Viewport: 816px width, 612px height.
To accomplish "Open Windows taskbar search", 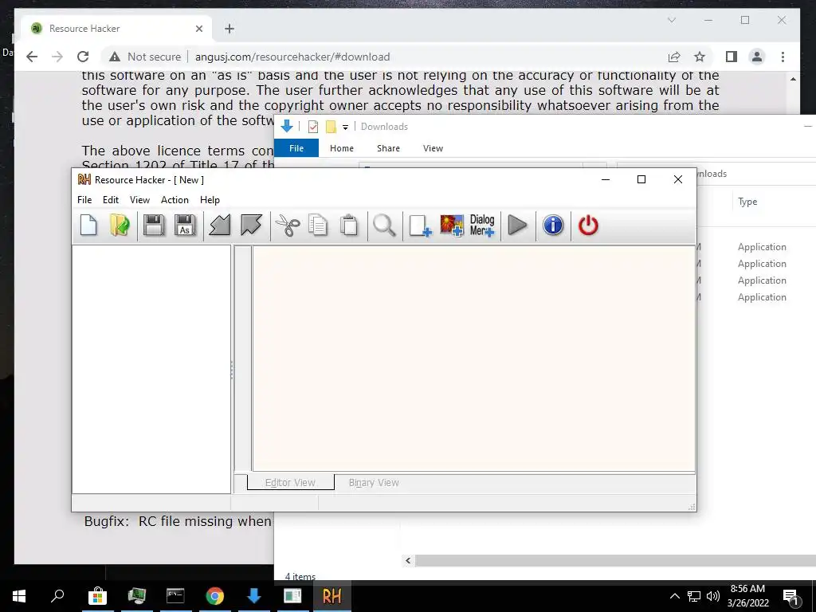I will [x=57, y=596].
